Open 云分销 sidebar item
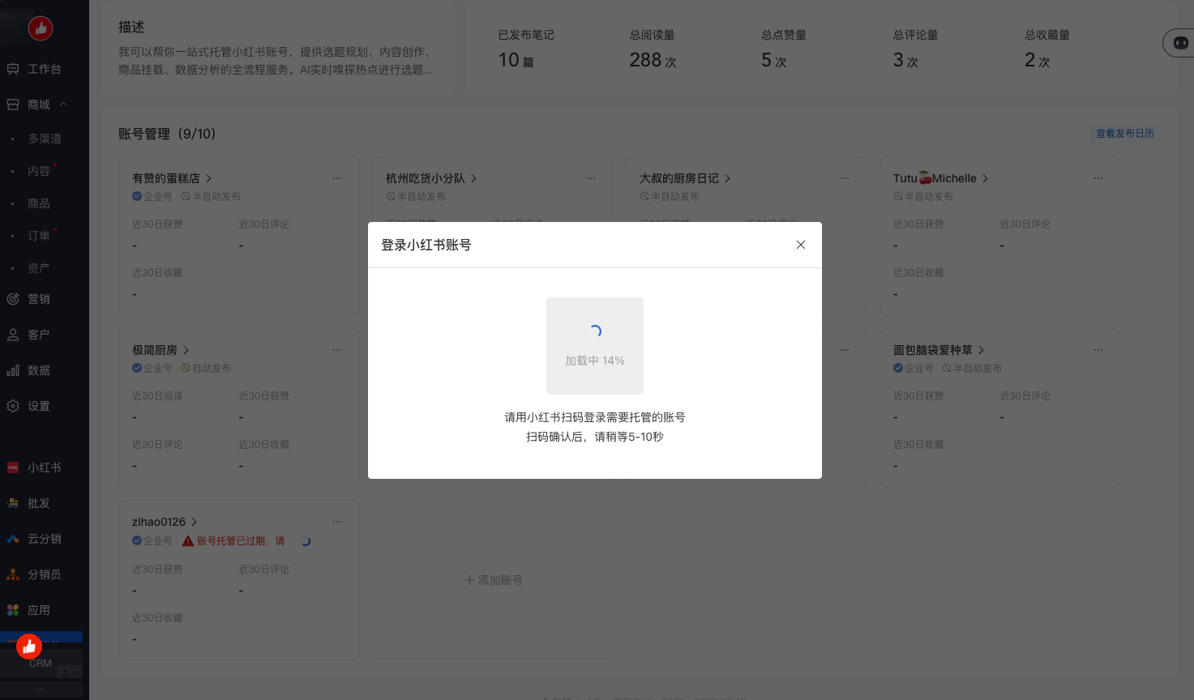The width and height of the screenshot is (1194, 700). [44, 539]
